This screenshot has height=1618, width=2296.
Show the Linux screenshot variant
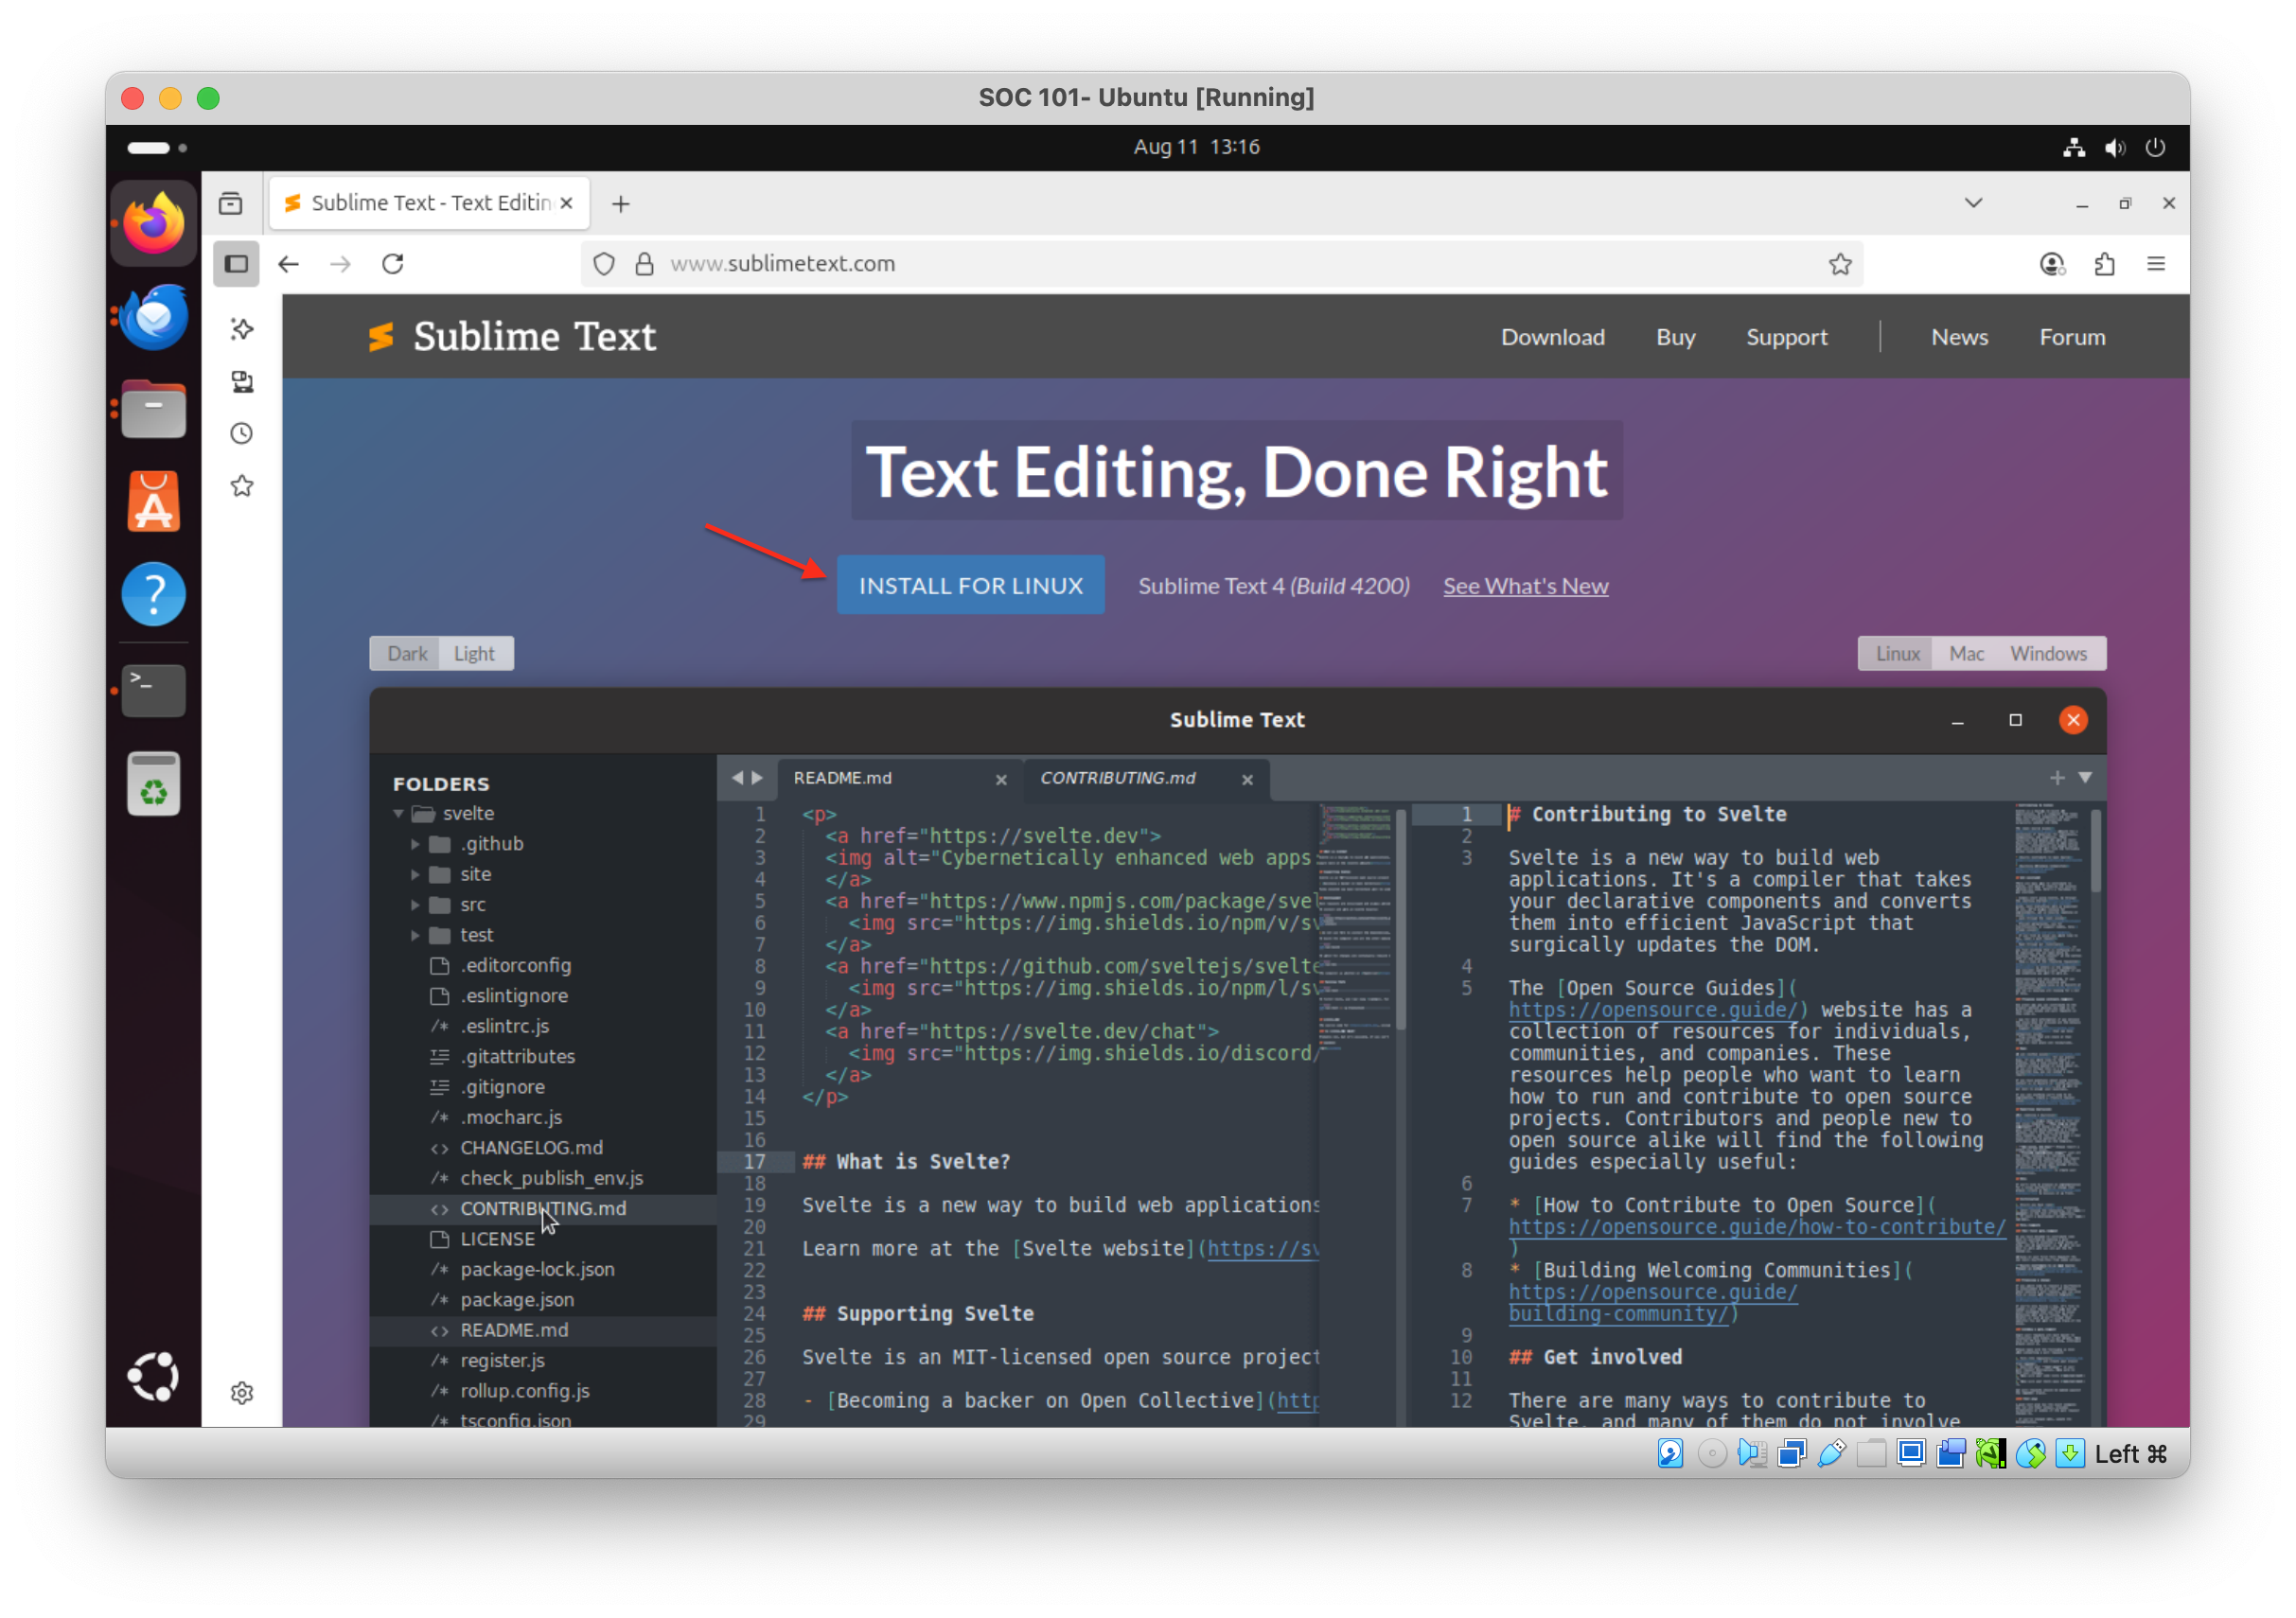tap(1897, 653)
